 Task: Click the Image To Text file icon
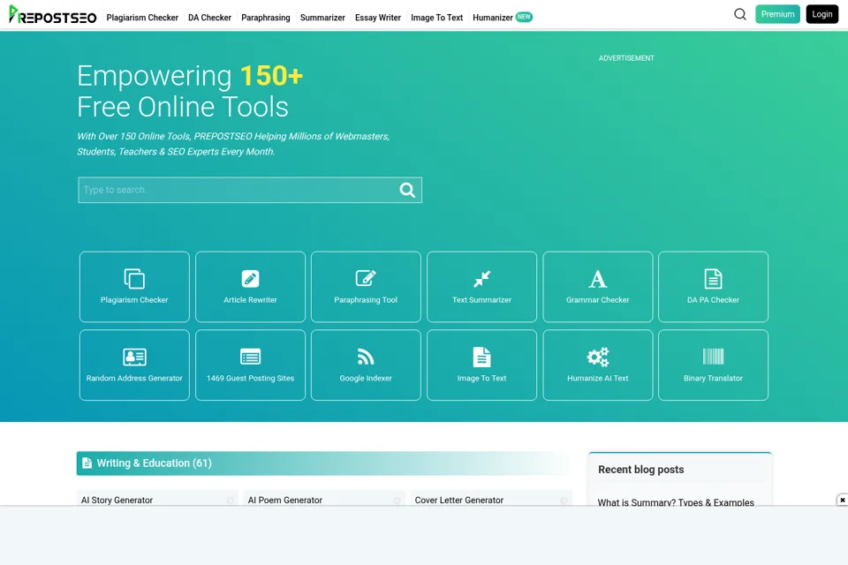[x=481, y=357]
